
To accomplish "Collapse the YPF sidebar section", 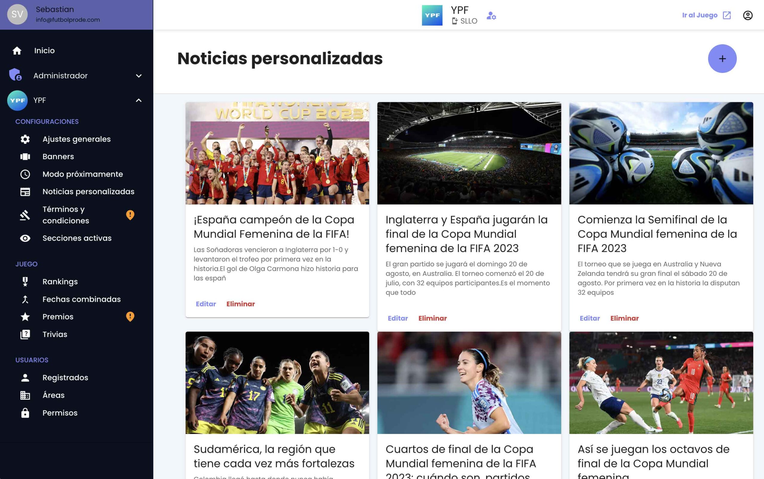I will 139,100.
